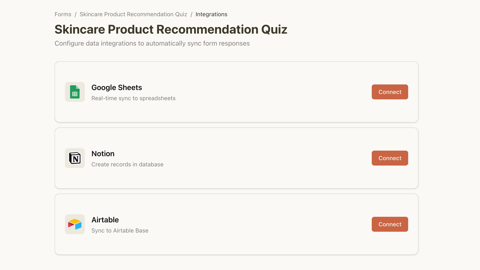Viewport: 480px width, 270px height.
Task: Click the subtitle about configuring data integrations
Action: [152, 43]
